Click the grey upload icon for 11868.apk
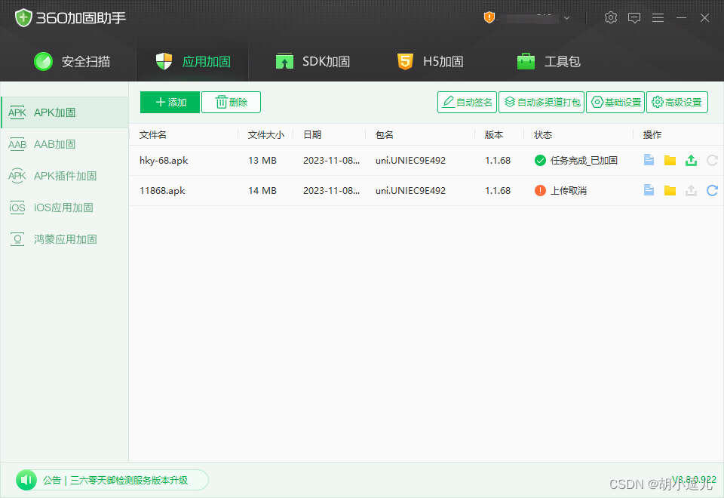The image size is (724, 498). 692,190
